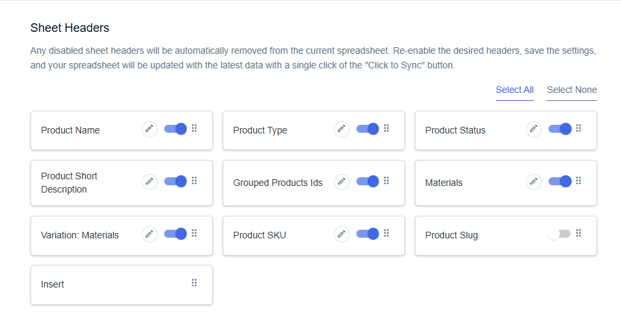Viewport: 621px width, 330px height.
Task: Disable the Materials header toggle
Action: (x=560, y=182)
